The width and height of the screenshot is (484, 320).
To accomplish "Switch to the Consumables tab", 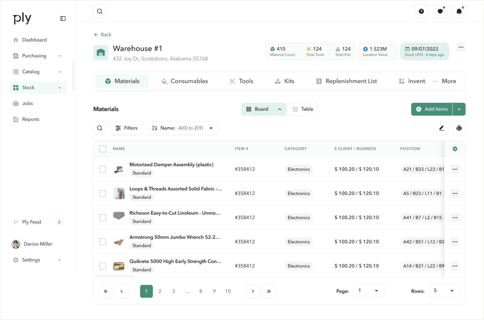I will (185, 81).
